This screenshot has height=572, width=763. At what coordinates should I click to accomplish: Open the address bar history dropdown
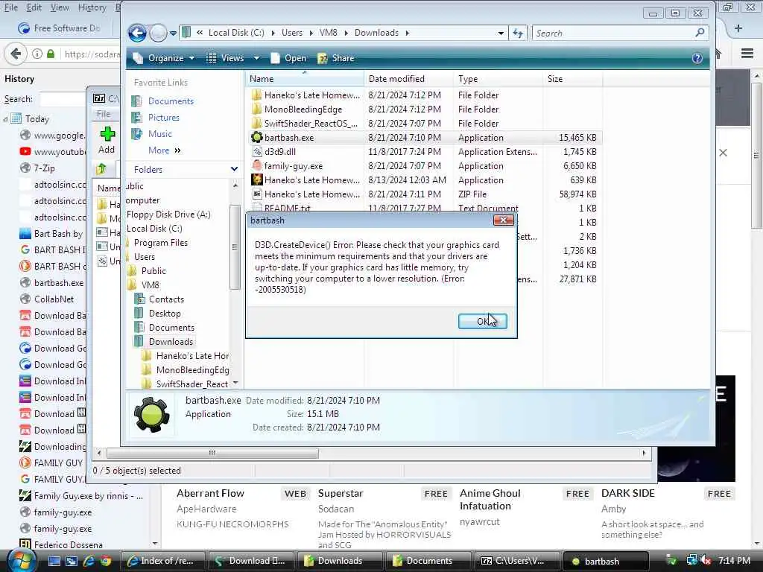click(501, 33)
